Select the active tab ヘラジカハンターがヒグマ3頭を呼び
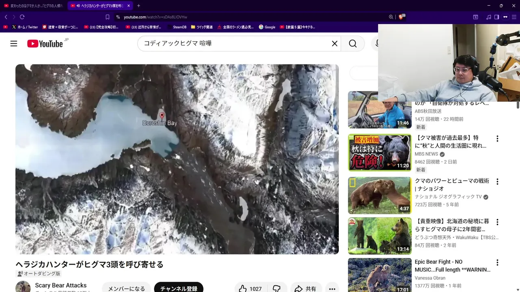 point(100,6)
